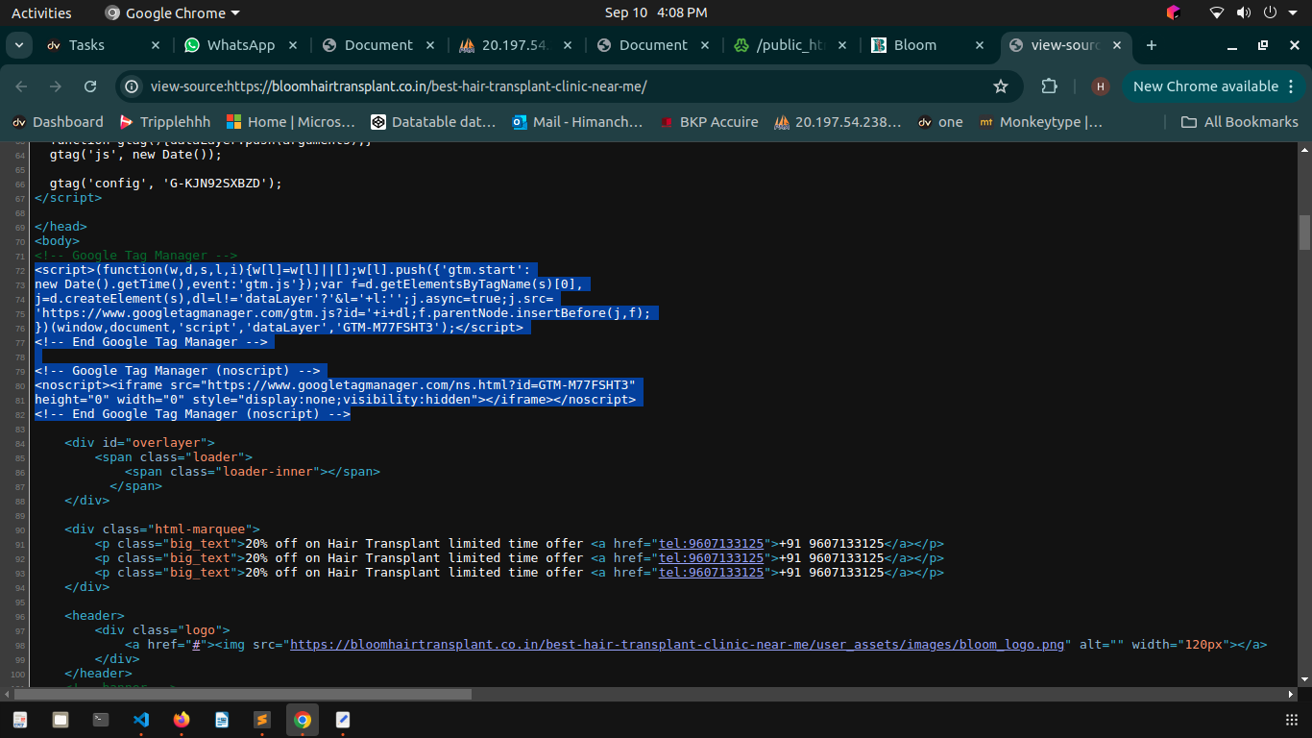Close the view-source tab
This screenshot has height=738, width=1312.
coord(1117,45)
